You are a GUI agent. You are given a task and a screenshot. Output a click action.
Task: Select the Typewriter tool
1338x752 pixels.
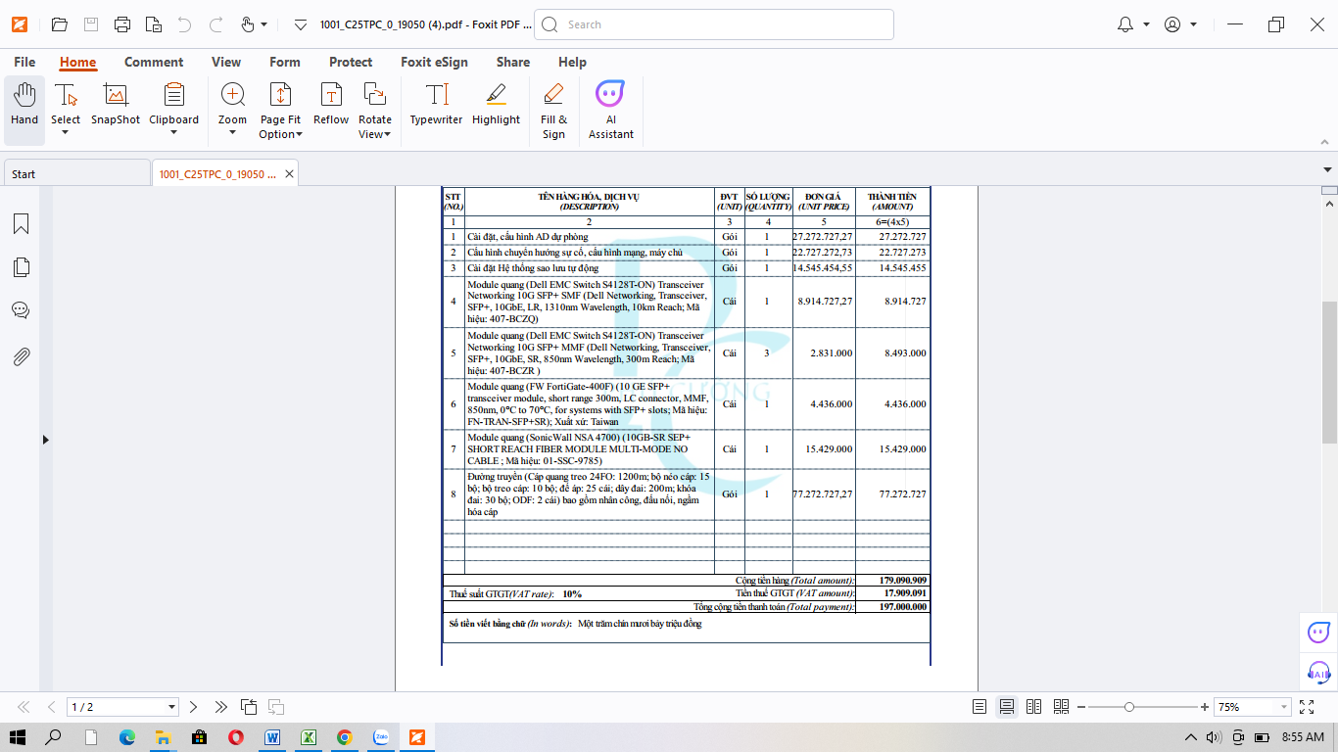click(436, 105)
